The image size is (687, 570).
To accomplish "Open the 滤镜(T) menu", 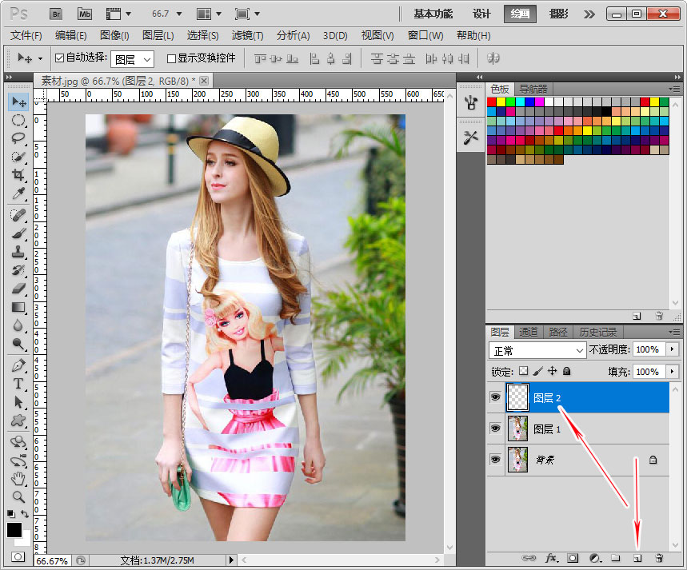I will [248, 35].
